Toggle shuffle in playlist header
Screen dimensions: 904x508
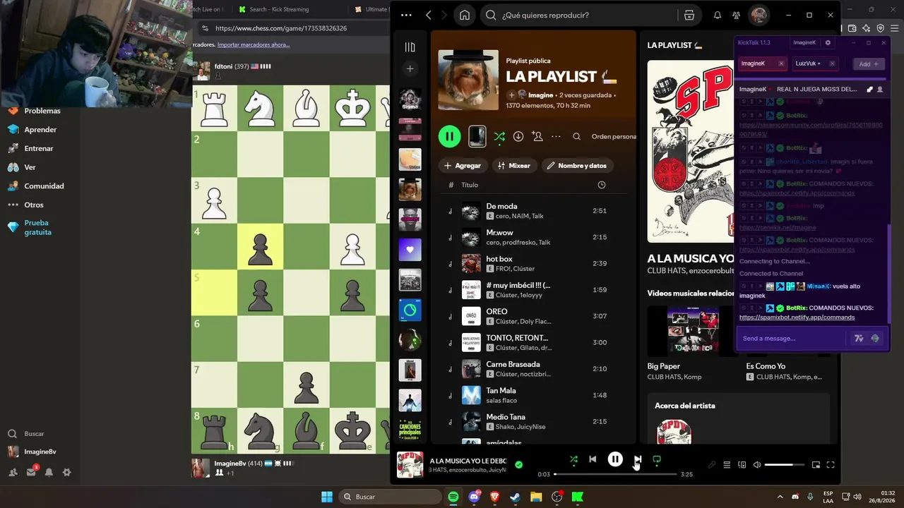[499, 136]
